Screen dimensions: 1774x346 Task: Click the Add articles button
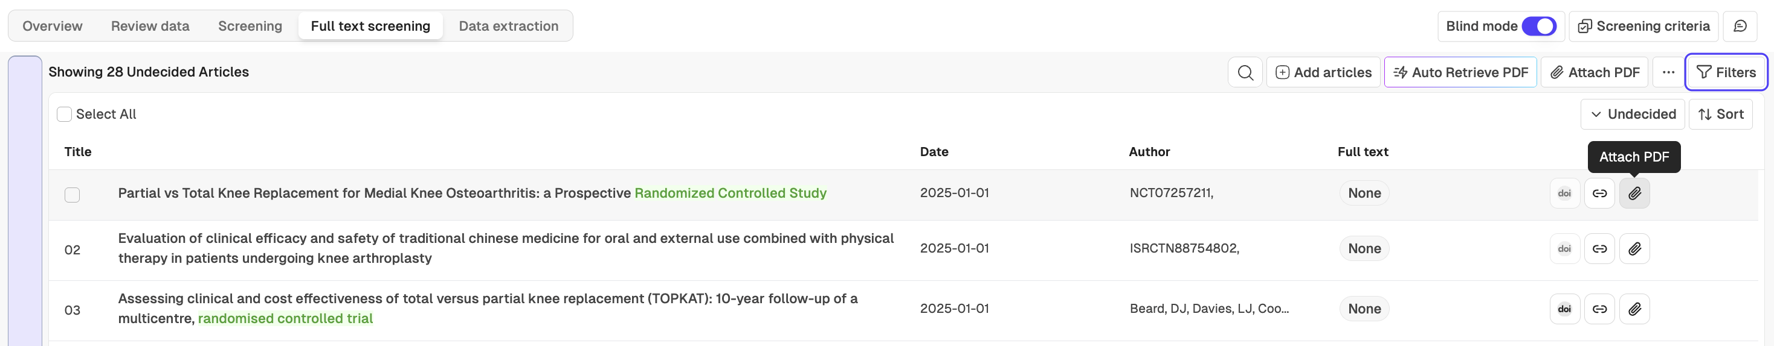pyautogui.click(x=1323, y=72)
